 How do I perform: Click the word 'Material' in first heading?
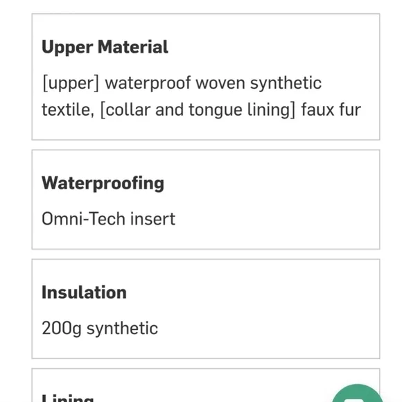[x=133, y=47]
